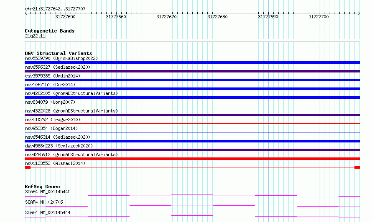The width and height of the screenshot is (372, 222).
Task: Select the purple bar under dgv4588n223
Action: [x=192, y=150]
